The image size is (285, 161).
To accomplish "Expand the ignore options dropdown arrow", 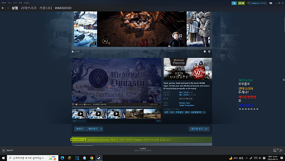I will [x=102, y=129].
